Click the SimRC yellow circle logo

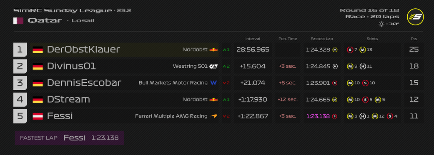(416, 17)
